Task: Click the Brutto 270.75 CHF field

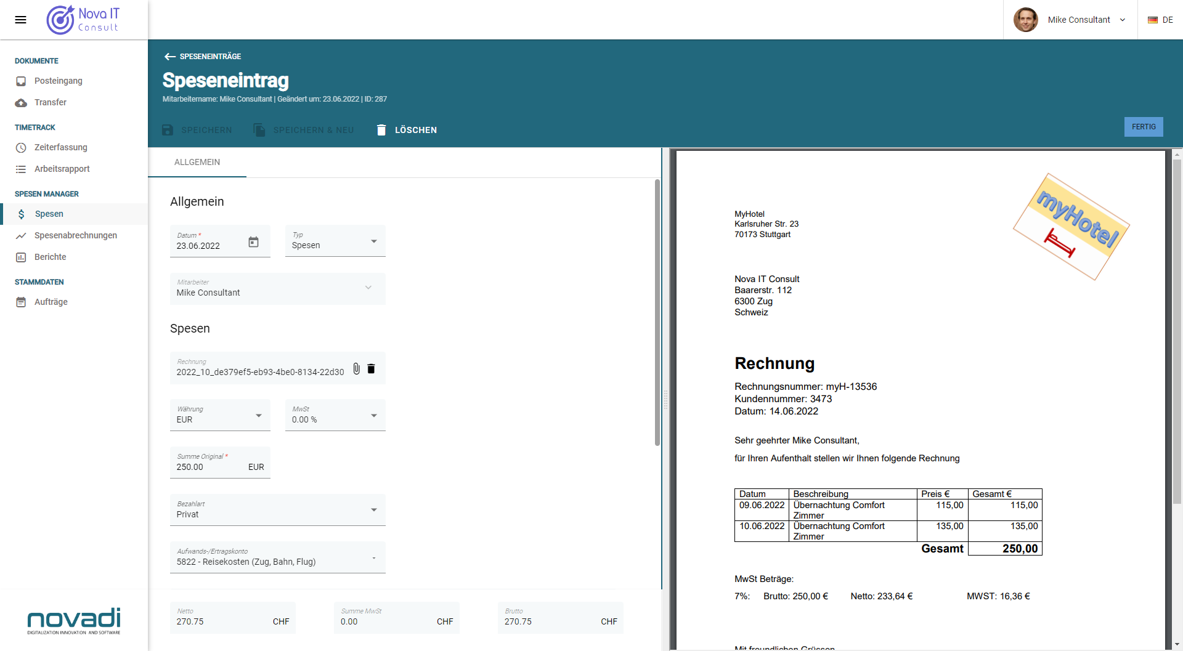Action: tap(561, 618)
